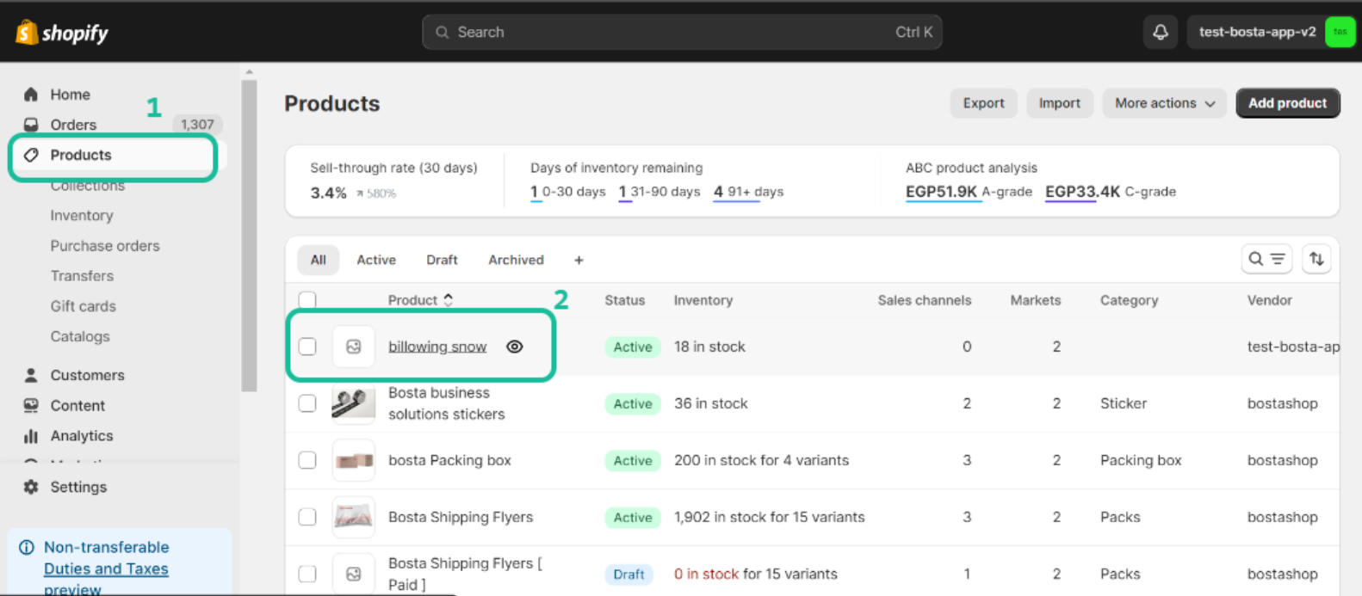
Task: Sort by the Product column header
Action: (x=420, y=300)
